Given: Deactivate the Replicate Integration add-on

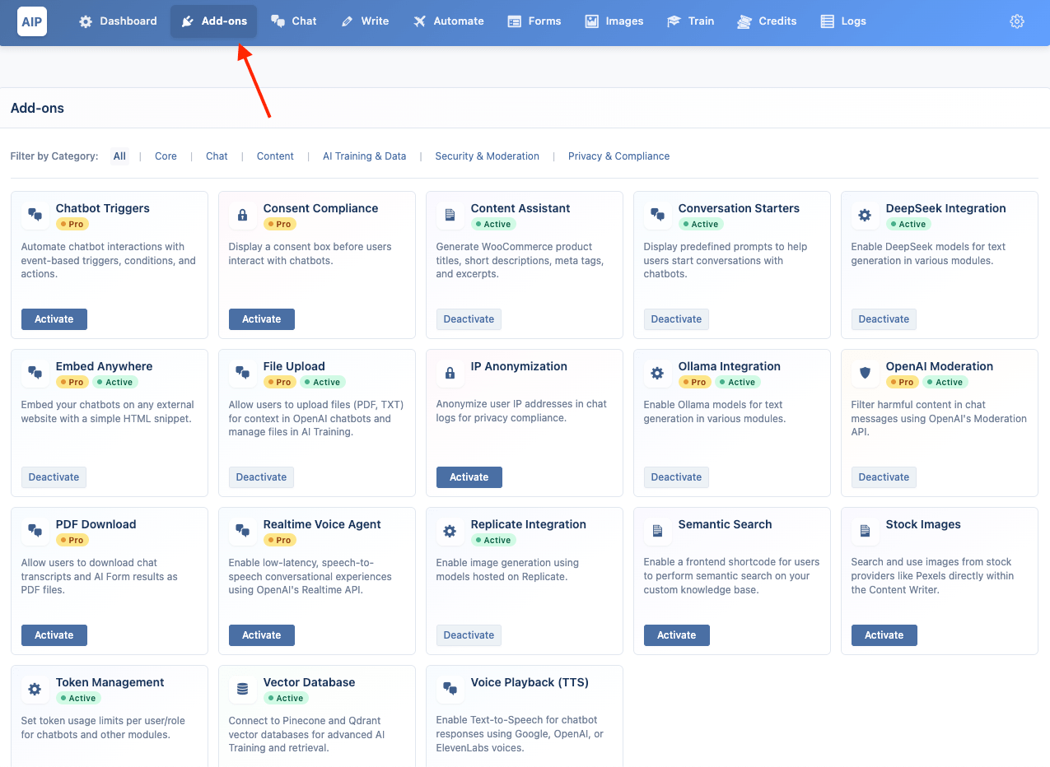Looking at the screenshot, I should (469, 635).
